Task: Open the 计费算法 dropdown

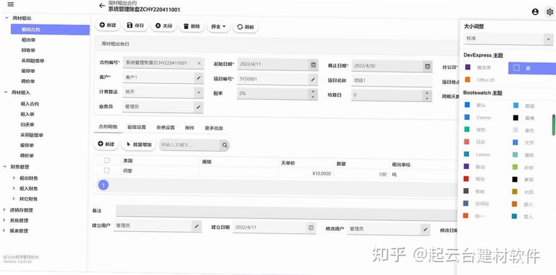Action: (199, 92)
